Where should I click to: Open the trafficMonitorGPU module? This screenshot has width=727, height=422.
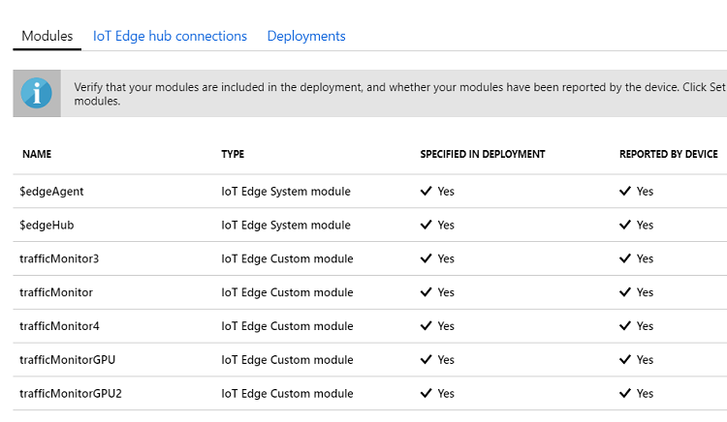(x=67, y=360)
